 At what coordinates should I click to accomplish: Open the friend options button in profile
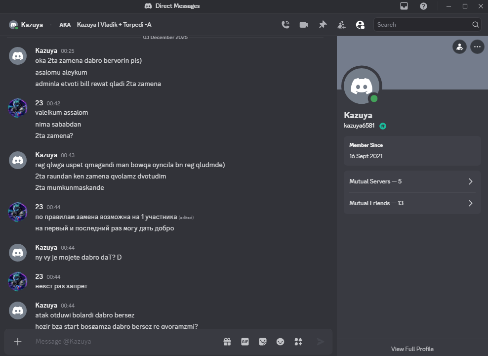[459, 47]
